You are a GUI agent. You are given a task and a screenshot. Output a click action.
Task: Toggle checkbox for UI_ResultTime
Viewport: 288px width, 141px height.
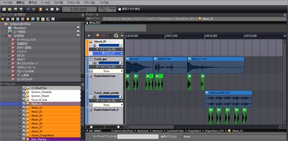pyautogui.click(x=24, y=88)
